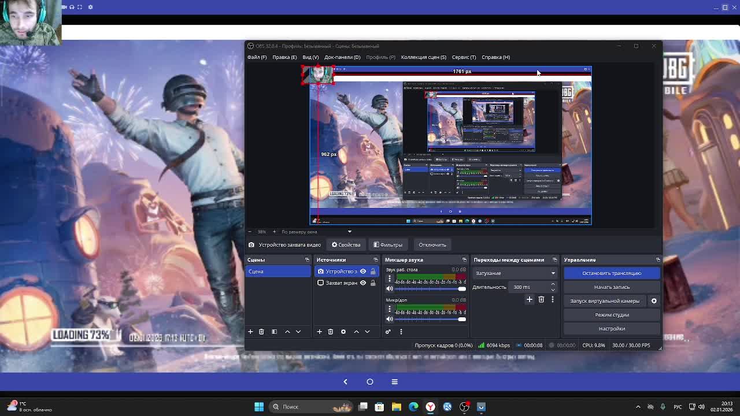Open the Справка (H) menu
This screenshot has height=416, width=740.
pyautogui.click(x=495, y=57)
